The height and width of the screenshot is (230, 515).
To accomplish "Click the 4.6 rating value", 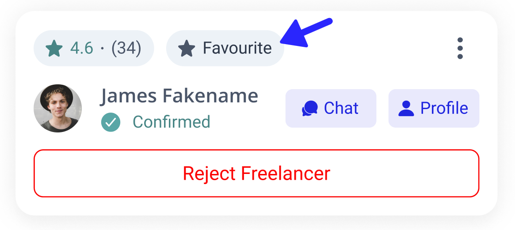I will (82, 48).
